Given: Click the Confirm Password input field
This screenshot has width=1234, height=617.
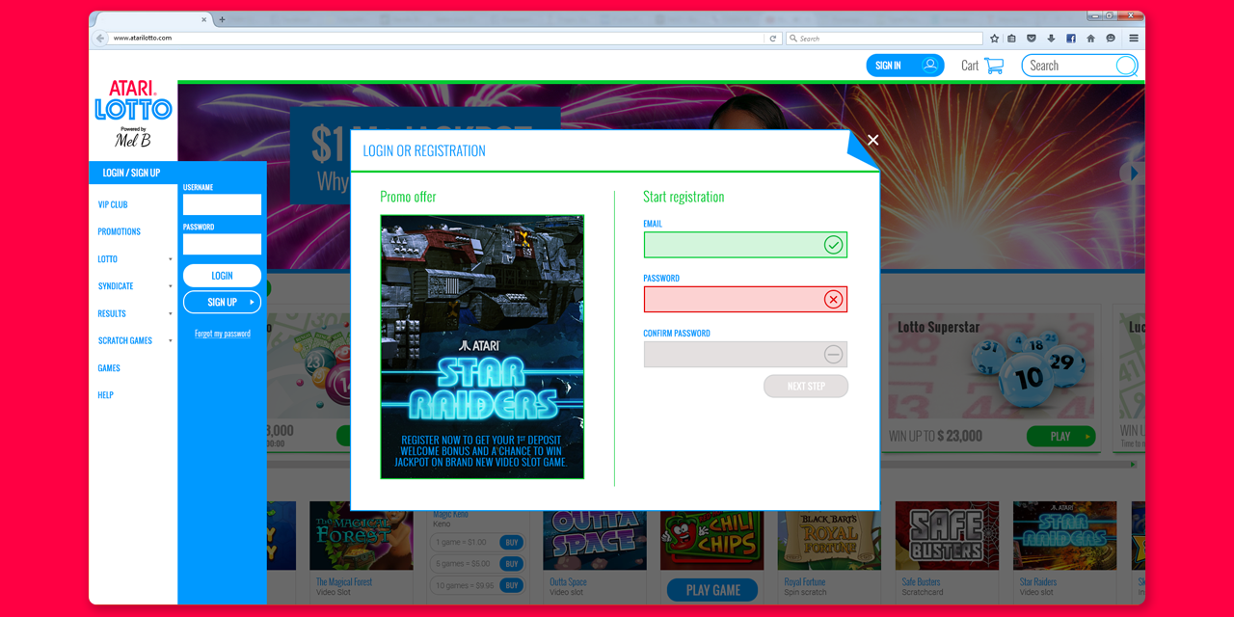Looking at the screenshot, I should [745, 355].
